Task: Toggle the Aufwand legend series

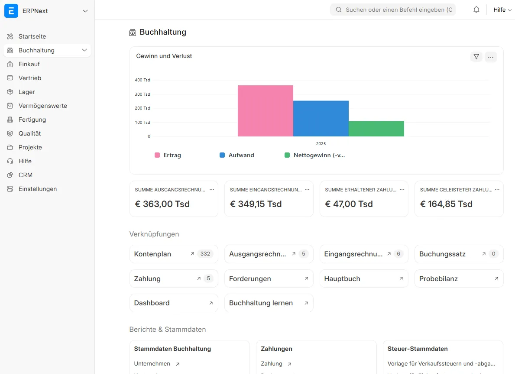Action: tap(237, 155)
